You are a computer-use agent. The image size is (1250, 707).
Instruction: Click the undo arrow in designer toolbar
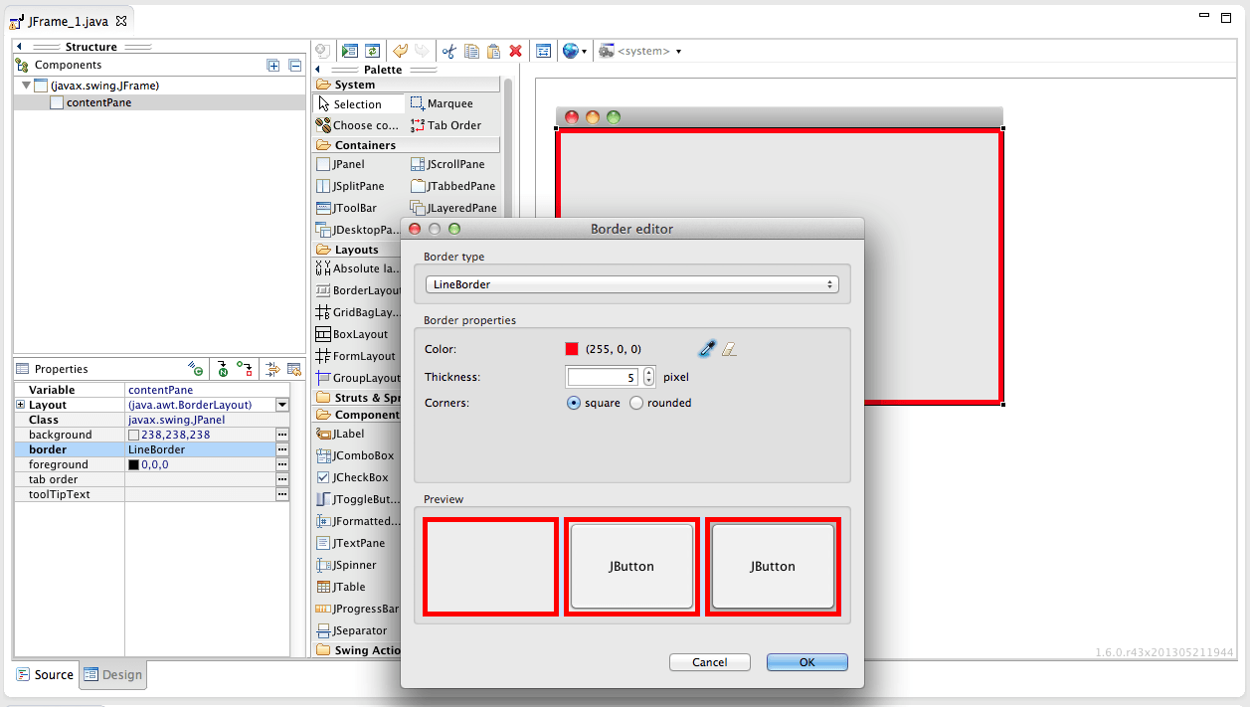[400, 51]
